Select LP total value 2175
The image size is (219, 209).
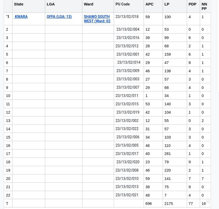point(169,204)
